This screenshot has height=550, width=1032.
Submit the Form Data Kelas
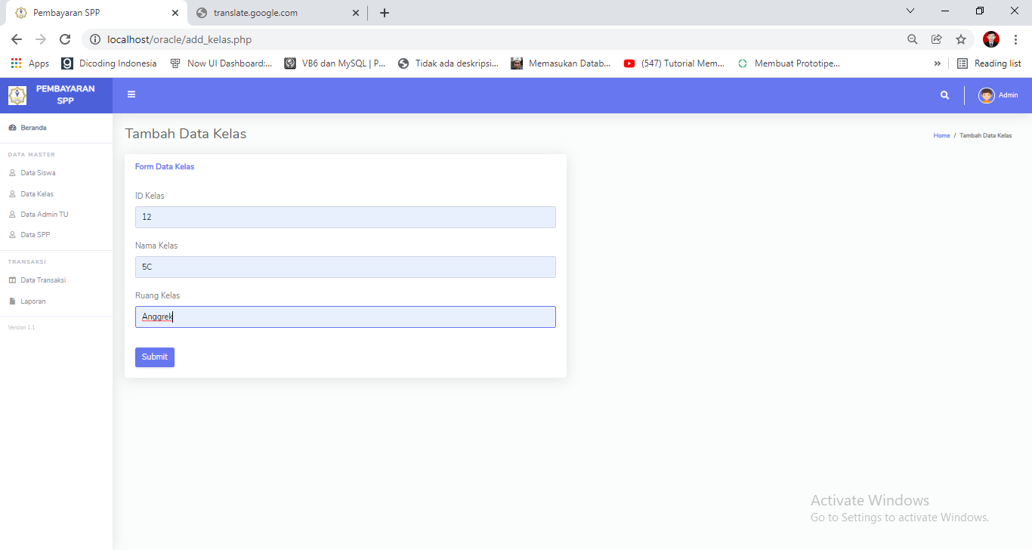pos(154,357)
